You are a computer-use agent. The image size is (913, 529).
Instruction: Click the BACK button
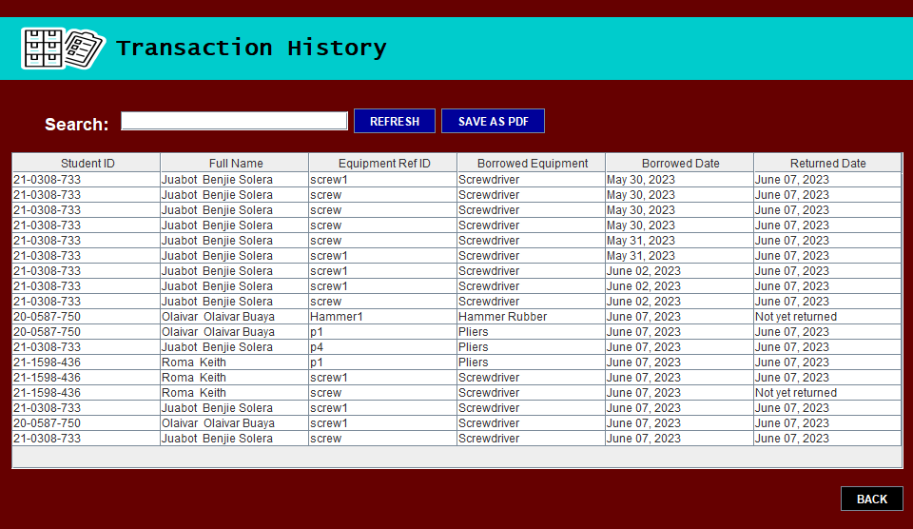[871, 500]
